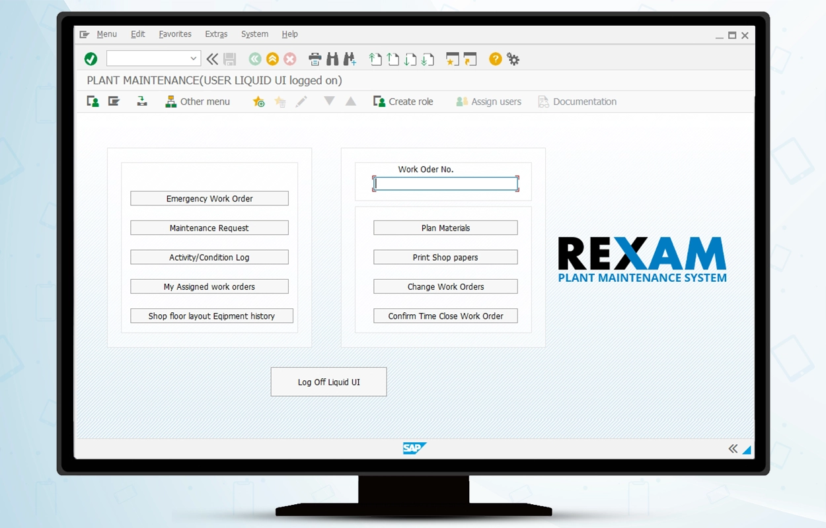826x528 pixels.
Task: Open the Favorites menu
Action: tap(175, 34)
